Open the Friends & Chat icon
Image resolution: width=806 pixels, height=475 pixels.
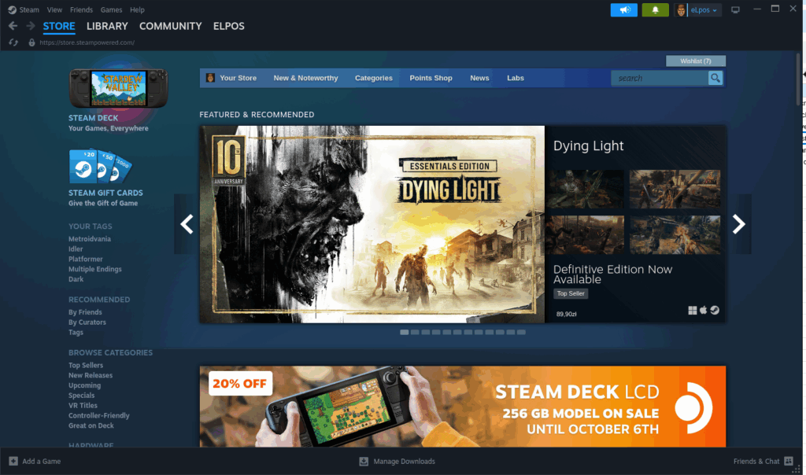789,461
